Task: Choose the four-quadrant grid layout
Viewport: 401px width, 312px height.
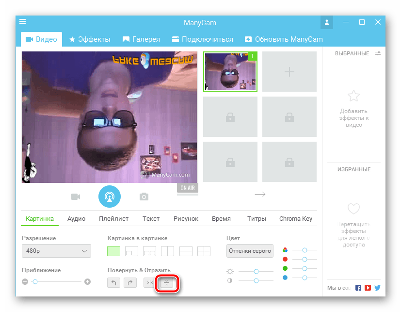Action: coord(204,251)
